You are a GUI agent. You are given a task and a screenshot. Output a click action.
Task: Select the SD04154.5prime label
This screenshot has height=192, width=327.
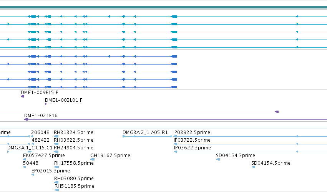coord(271,163)
